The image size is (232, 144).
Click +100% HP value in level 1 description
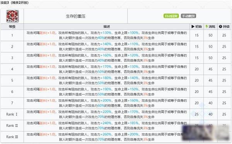133,33
